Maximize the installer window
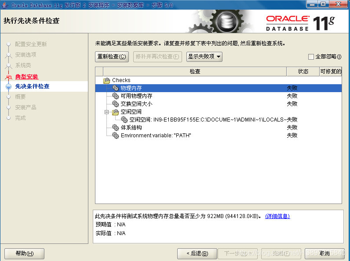The height and width of the screenshot is (261, 350). (x=323, y=4)
